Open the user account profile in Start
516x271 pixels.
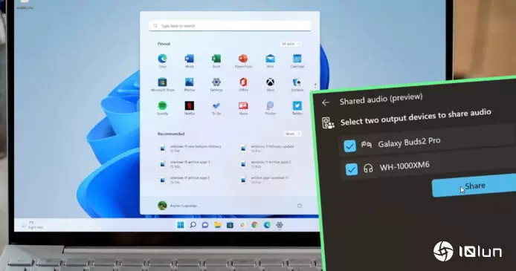178,206
